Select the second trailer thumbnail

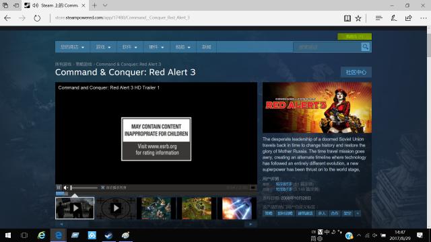pyautogui.click(x=116, y=208)
